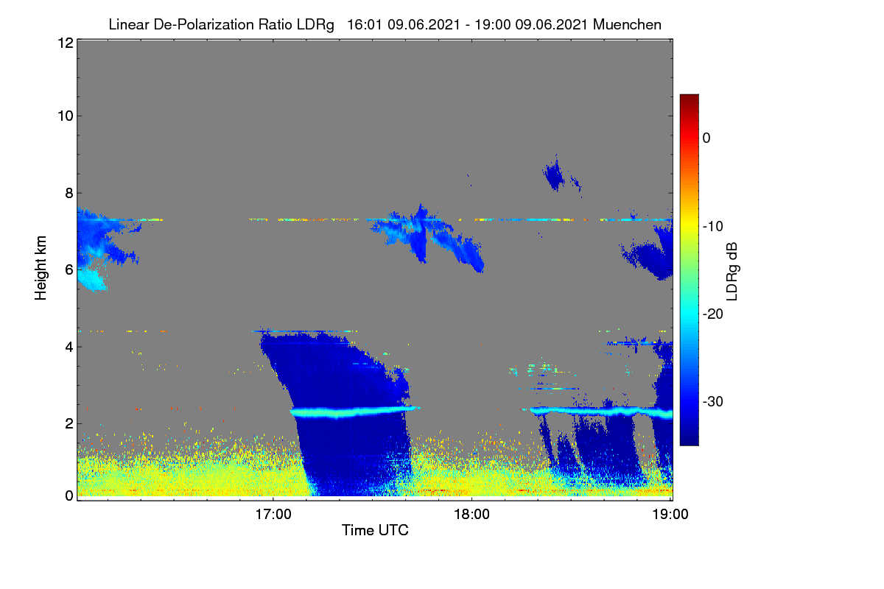
Task: Click the dark red top of colorbar
Action: (689, 99)
